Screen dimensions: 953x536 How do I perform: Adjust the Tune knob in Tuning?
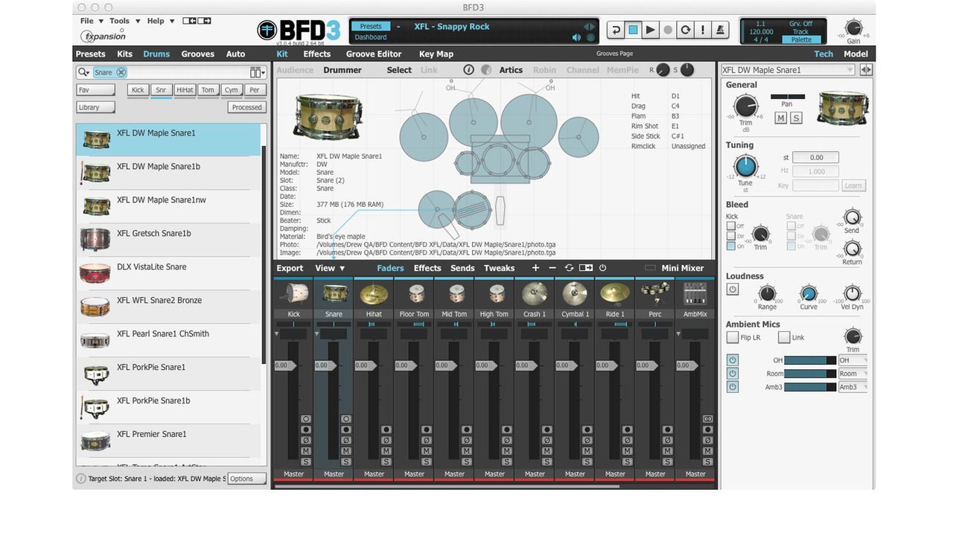(745, 166)
